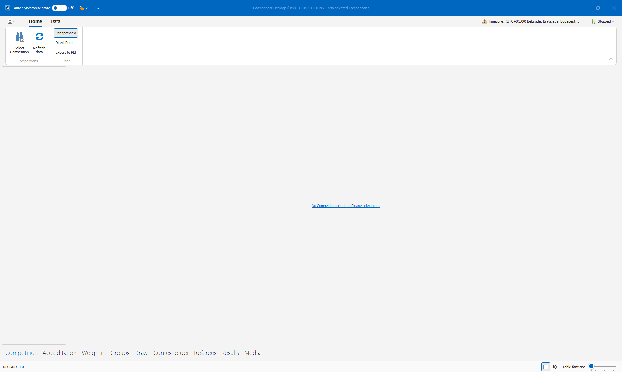622x372 pixels.
Task: Open the Groups module tab
Action: [120, 353]
